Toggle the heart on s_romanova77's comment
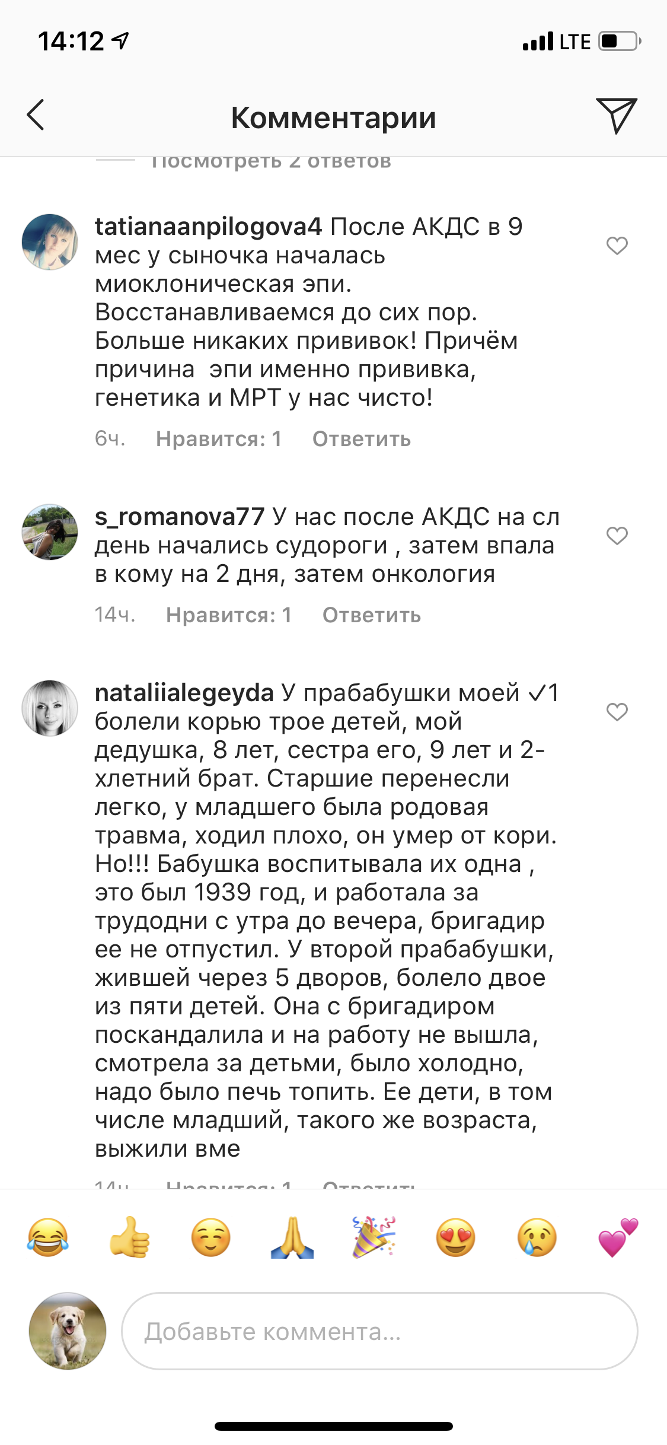This screenshot has width=667, height=1445. [617, 535]
